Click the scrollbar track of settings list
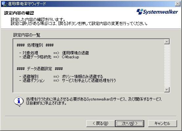182x131 pixels. pyautogui.click(x=167, y=65)
